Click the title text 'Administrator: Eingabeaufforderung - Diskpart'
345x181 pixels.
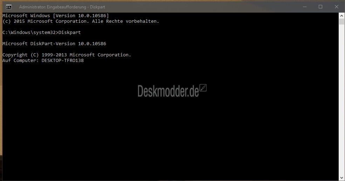[62, 7]
